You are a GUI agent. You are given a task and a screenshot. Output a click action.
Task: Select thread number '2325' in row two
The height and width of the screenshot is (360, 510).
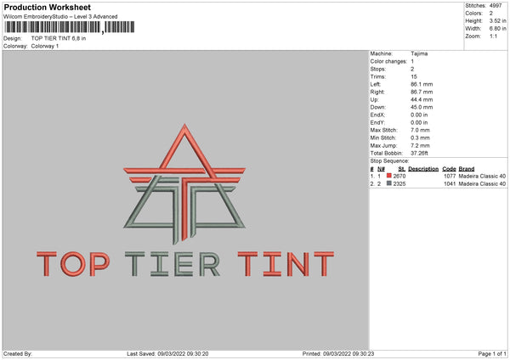tap(399, 184)
